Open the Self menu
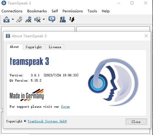153x135 pixels. click(55, 11)
